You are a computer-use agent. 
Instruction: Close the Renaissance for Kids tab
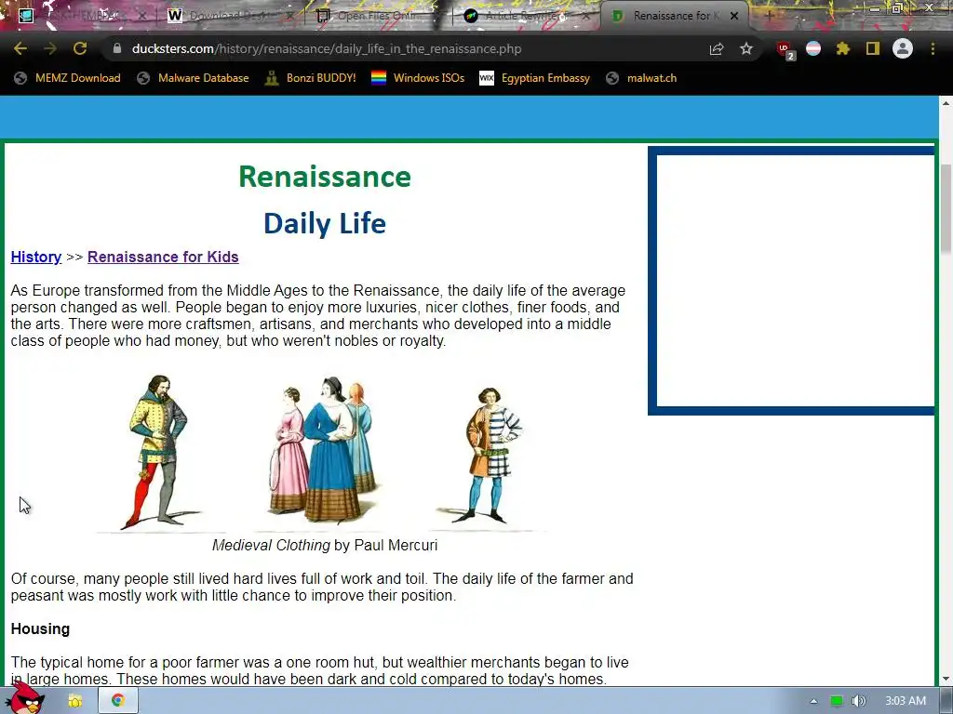click(734, 16)
